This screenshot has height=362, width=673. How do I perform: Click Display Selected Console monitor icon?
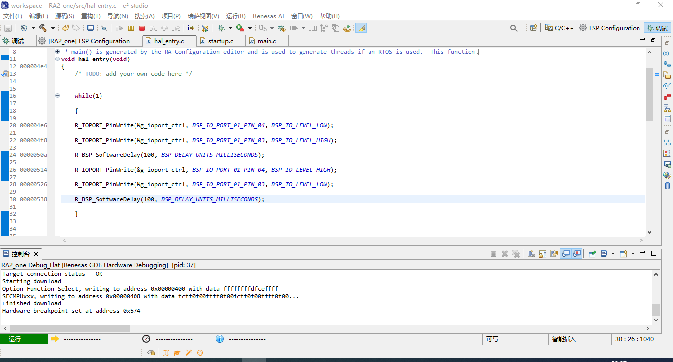point(604,254)
